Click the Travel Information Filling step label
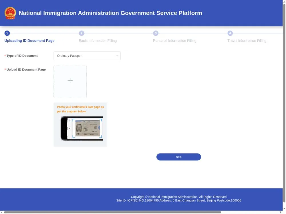This screenshot has width=286, height=214. point(247,41)
